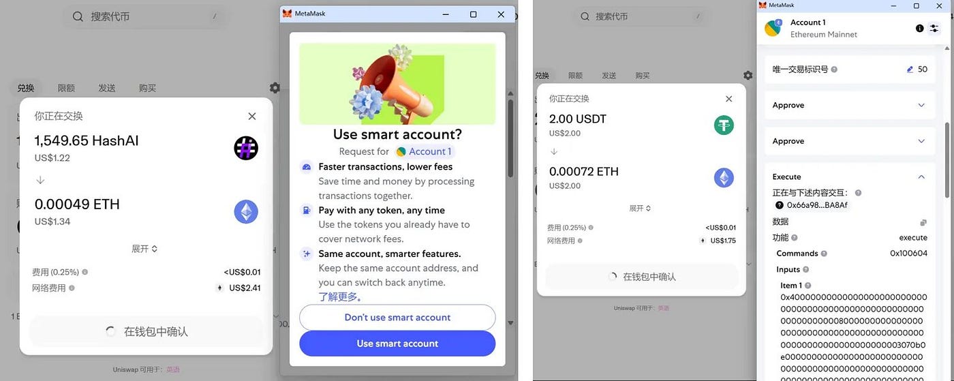Switch to the 发送 tab on left
Screen dimensions: 954x381
point(106,88)
